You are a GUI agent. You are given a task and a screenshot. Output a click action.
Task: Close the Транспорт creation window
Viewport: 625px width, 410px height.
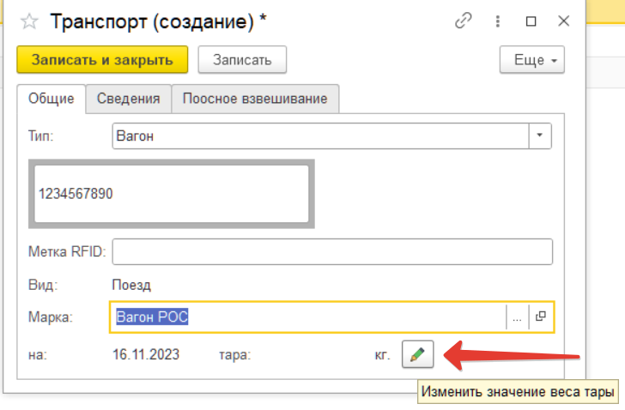click(x=563, y=21)
